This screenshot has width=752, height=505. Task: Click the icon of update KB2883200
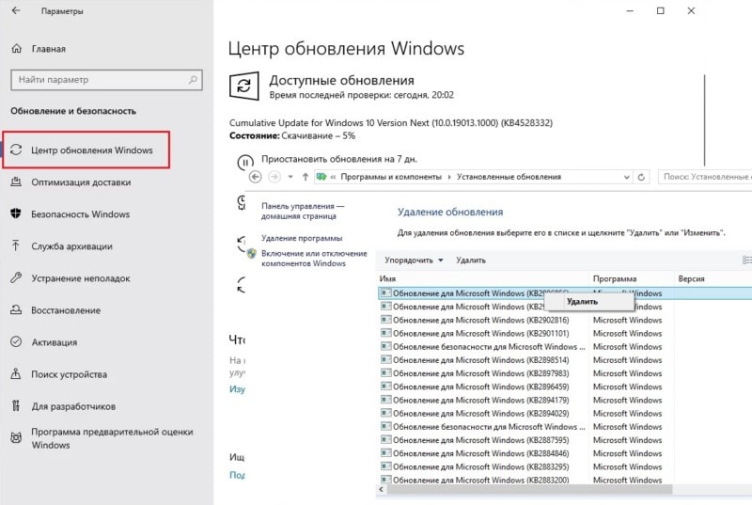(385, 479)
